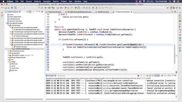The image size is (182, 102).
Task: Click the New toolbar icon
Action: click(2, 8)
